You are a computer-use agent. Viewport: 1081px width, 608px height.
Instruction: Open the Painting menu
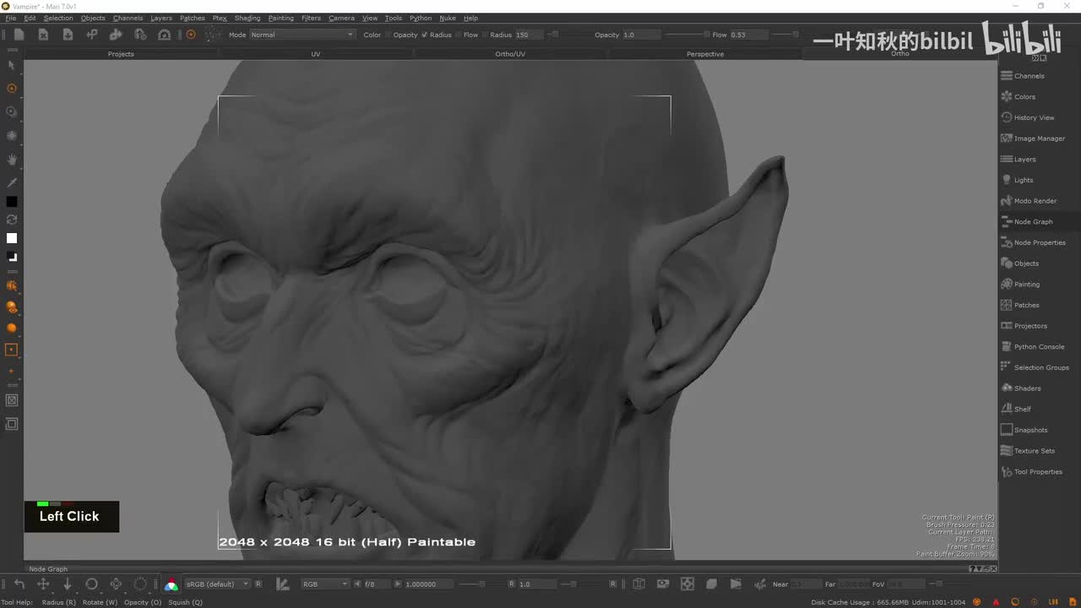(281, 18)
